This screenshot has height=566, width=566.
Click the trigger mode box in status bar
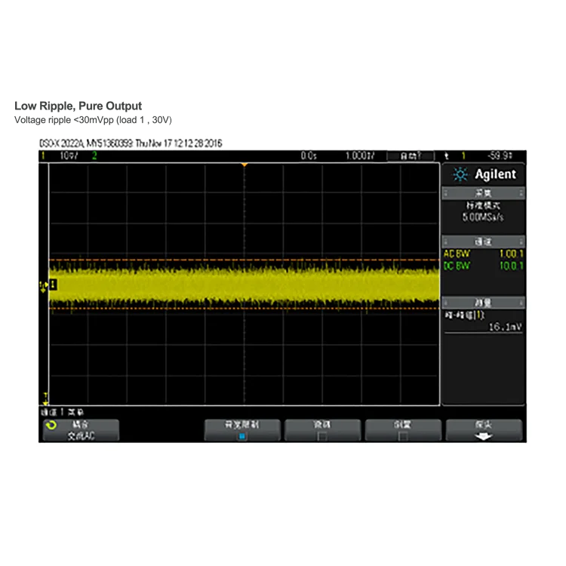click(x=411, y=156)
